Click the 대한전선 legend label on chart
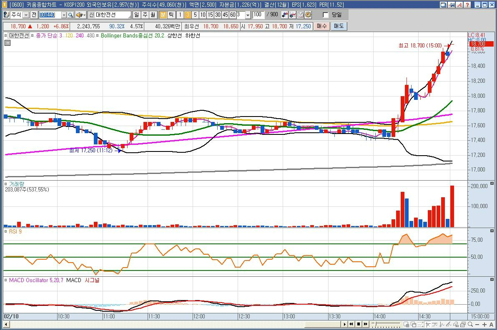The width and height of the screenshot is (497, 330). [x=19, y=35]
